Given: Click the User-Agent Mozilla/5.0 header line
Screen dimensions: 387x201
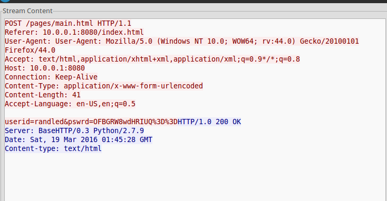Looking at the screenshot, I should (x=182, y=41).
